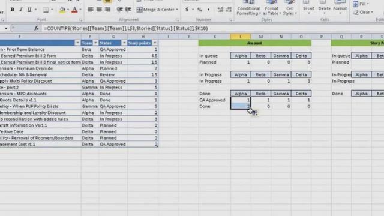Expand the Font Color dropdown arrow
This screenshot has width=384, height=216.
tap(80, 10)
